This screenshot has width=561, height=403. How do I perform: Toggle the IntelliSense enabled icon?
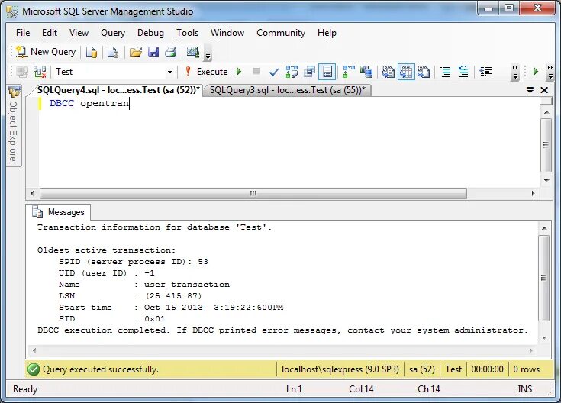click(x=327, y=72)
